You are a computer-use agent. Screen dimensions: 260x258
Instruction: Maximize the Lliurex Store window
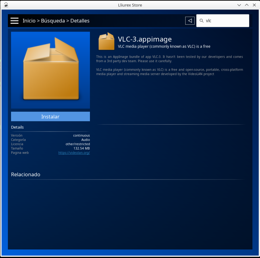246,5
